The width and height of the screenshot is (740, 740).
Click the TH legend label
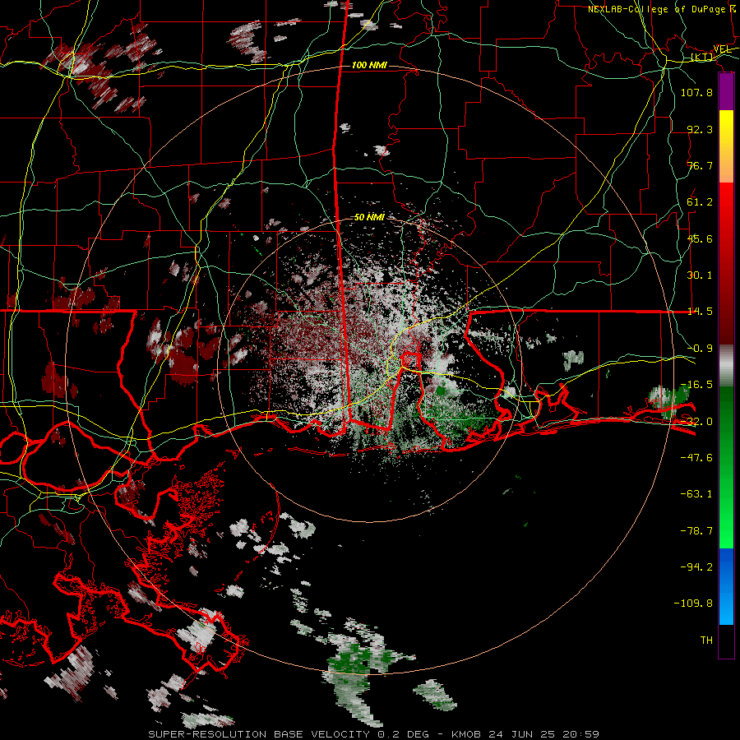click(706, 641)
